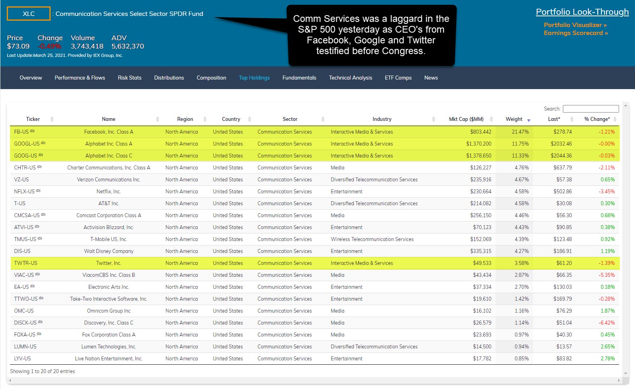The height and width of the screenshot is (389, 635).
Task: Click the dividend marker next to DISCK-US
Action: click(x=40, y=322)
